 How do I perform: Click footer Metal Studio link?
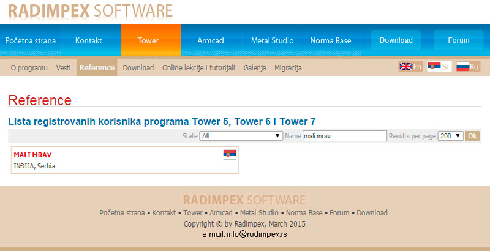click(x=259, y=213)
